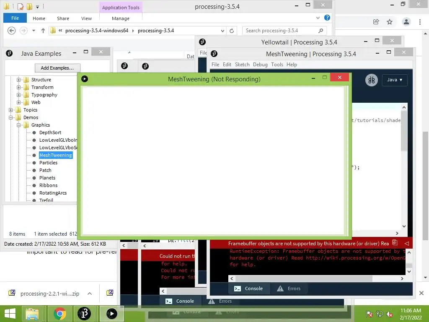Viewport: 429px width, 322px height.
Task: Open the Typography folder icon
Action: pos(26,95)
